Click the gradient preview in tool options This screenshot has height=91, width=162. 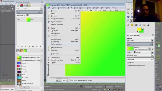130,49
